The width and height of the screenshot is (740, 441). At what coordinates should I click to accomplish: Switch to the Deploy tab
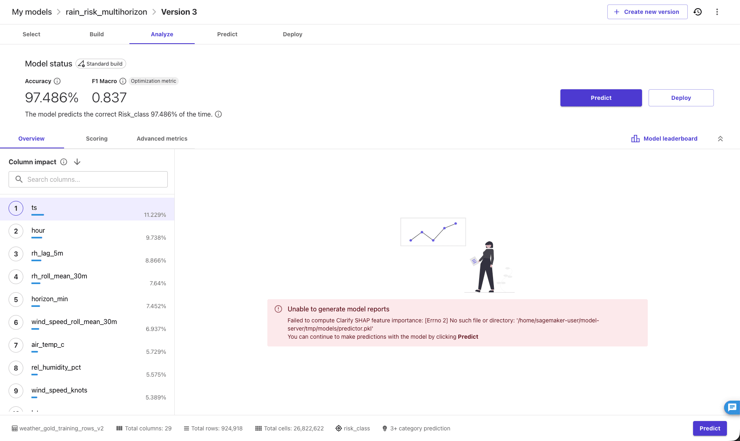coord(292,34)
